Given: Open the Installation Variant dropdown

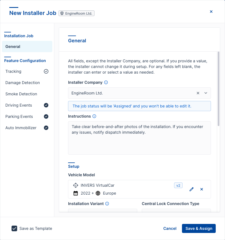Looking at the screenshot, I should click(x=102, y=211).
